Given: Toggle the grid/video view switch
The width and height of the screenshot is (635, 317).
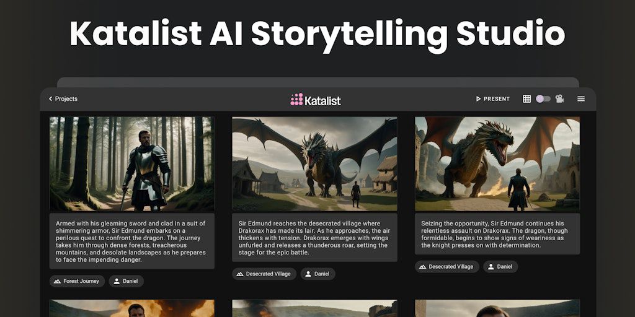Looking at the screenshot, I should coord(543,98).
